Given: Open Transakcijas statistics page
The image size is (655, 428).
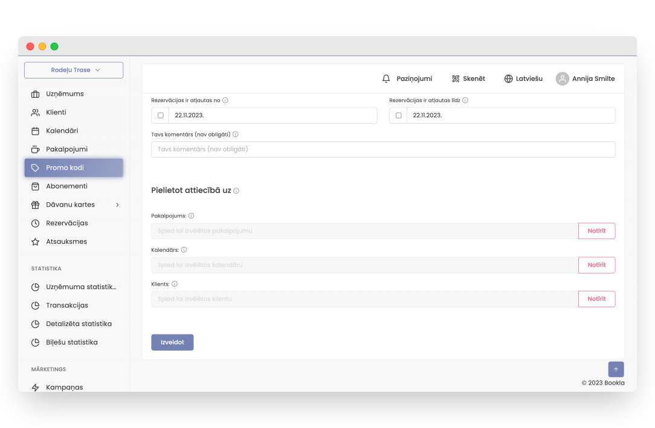Looking at the screenshot, I should [67, 305].
